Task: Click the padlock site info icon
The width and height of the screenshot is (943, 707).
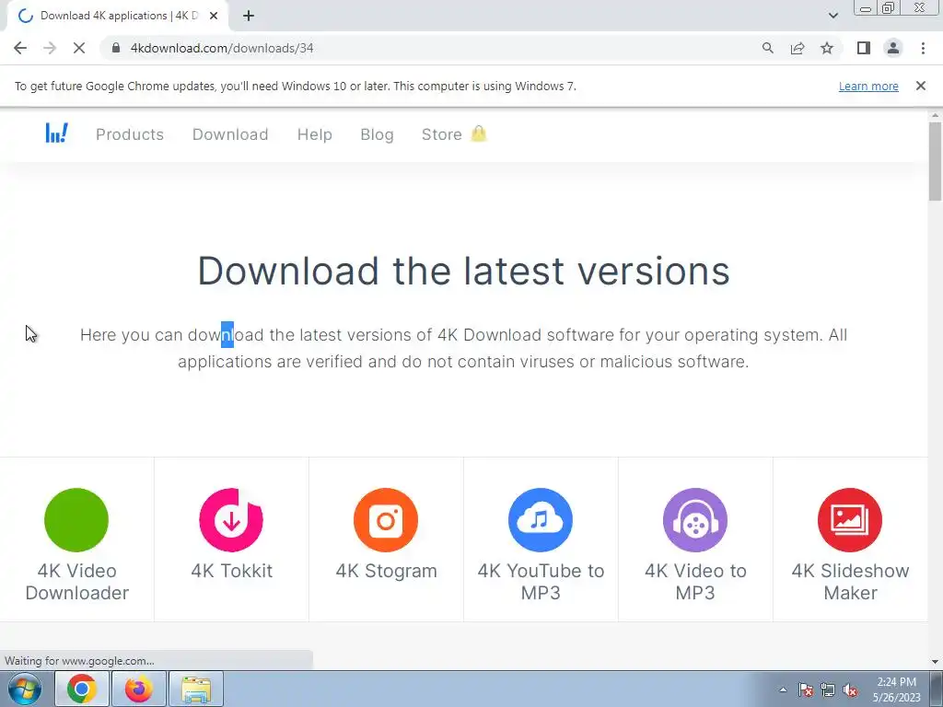Action: (x=117, y=48)
